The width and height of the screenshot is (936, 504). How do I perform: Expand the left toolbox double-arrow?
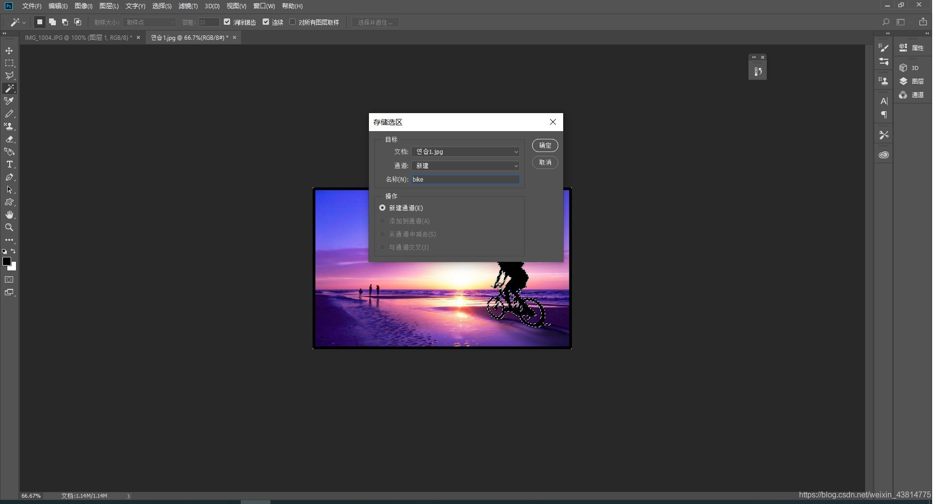pos(4,33)
